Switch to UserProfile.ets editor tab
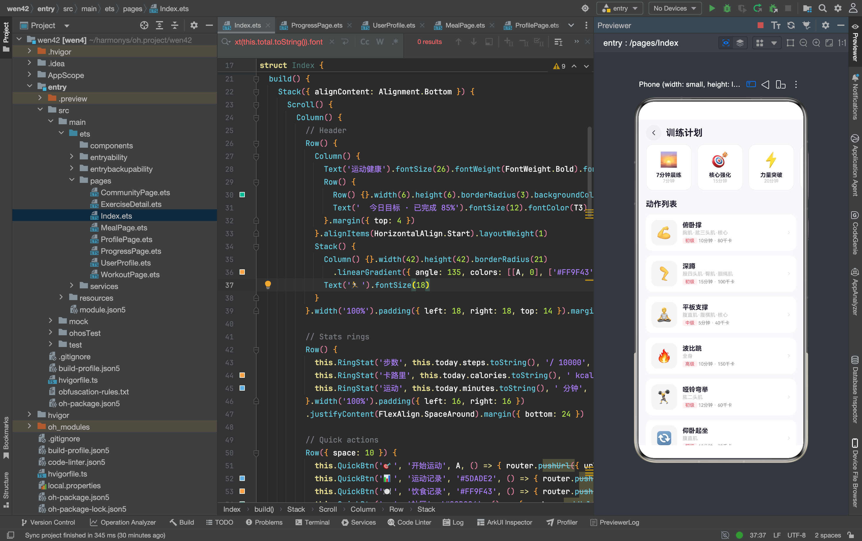This screenshot has width=862, height=541. pos(394,25)
